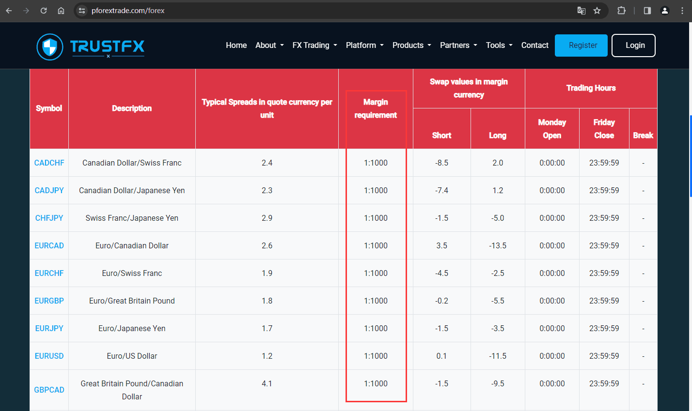Viewport: 692px width, 411px height.
Task: Click the Symbol column header
Action: (x=49, y=108)
